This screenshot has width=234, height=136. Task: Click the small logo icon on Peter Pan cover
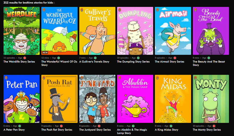[6, 78]
